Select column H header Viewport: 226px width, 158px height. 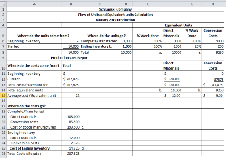213,4
